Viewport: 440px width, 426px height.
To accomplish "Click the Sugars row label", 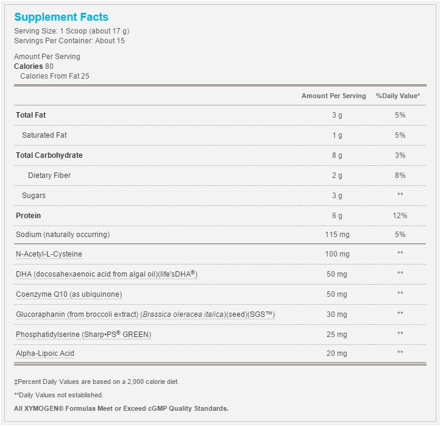I will 34,196.
